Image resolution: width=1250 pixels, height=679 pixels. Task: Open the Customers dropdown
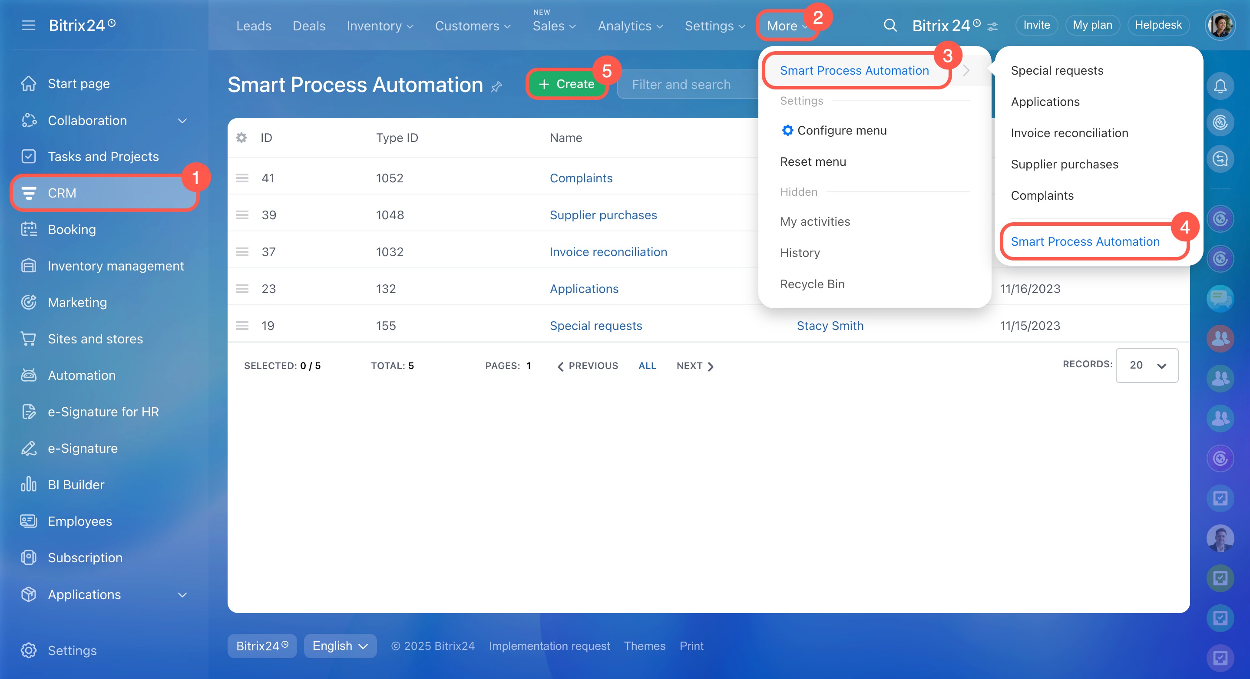click(x=473, y=26)
